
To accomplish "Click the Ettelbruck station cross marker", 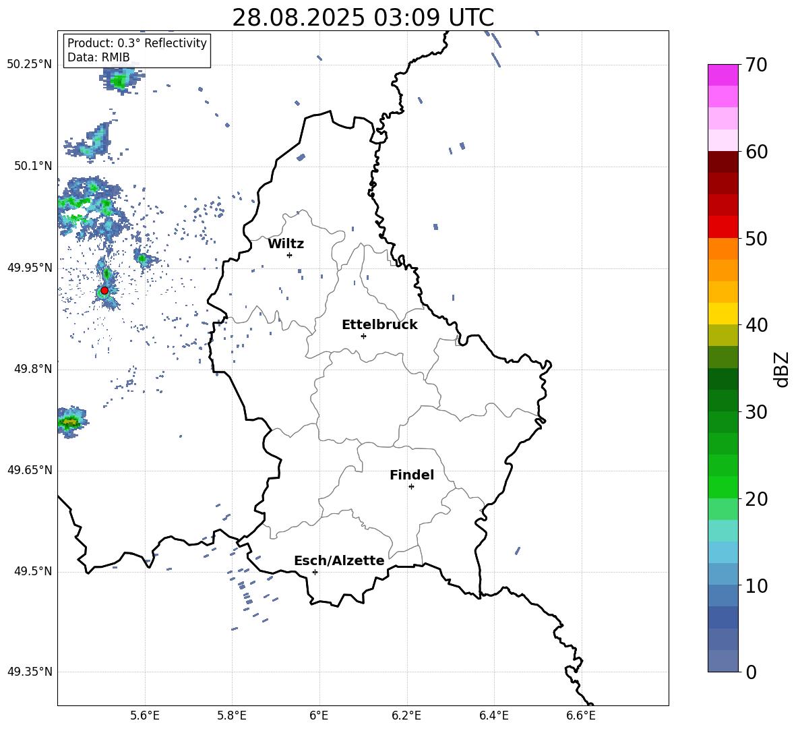I will click(363, 336).
